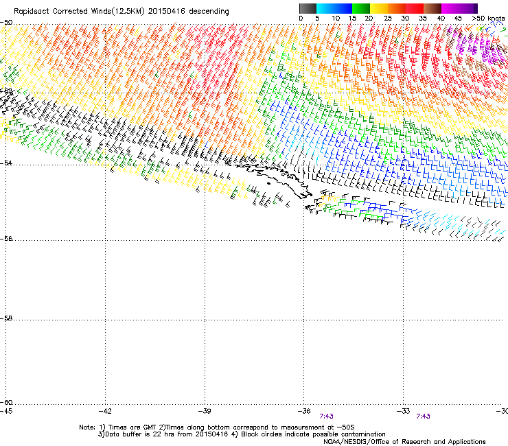This screenshot has width=508, height=446.
Task: Click the '-36' longitude axis label
Action: [304, 411]
